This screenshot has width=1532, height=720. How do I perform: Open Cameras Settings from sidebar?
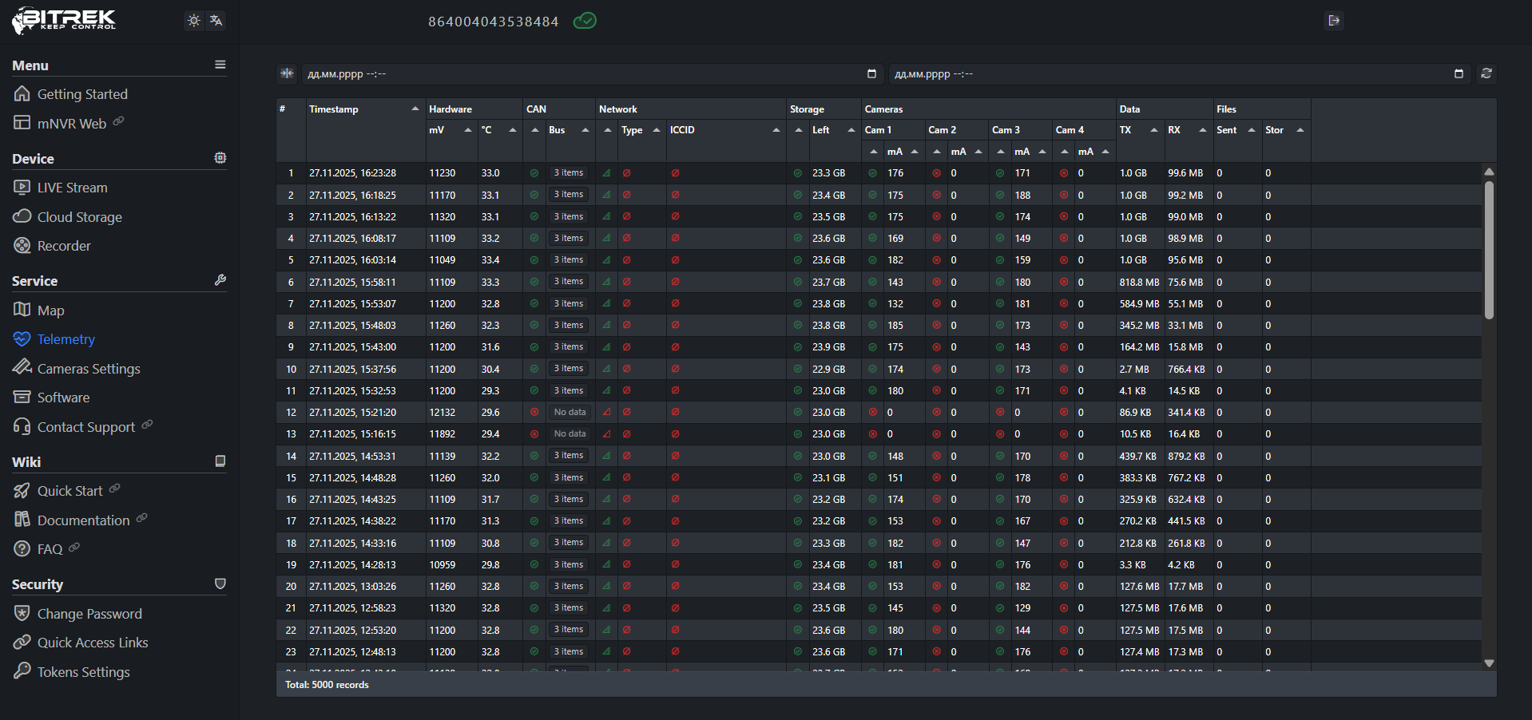click(88, 369)
